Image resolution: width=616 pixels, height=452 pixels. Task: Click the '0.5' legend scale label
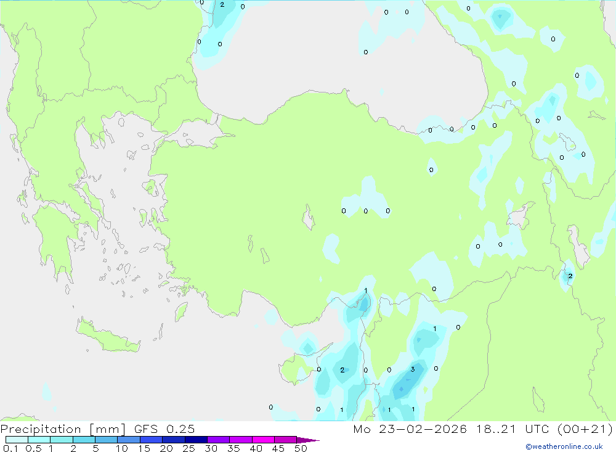[x=33, y=448]
